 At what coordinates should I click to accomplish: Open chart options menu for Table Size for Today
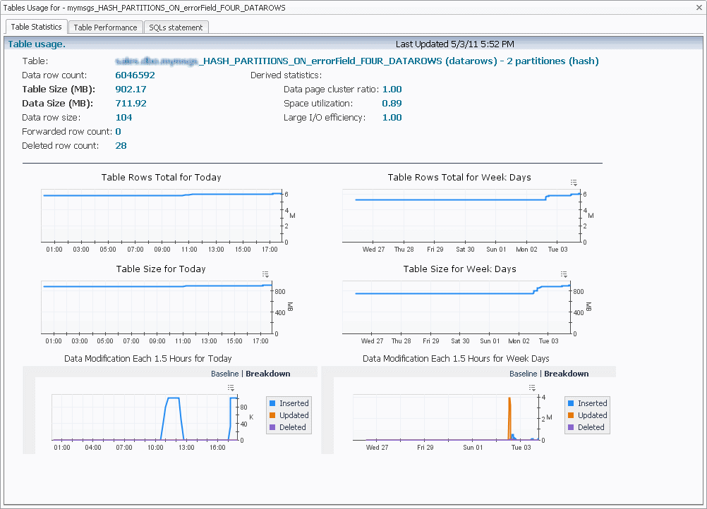(x=266, y=274)
